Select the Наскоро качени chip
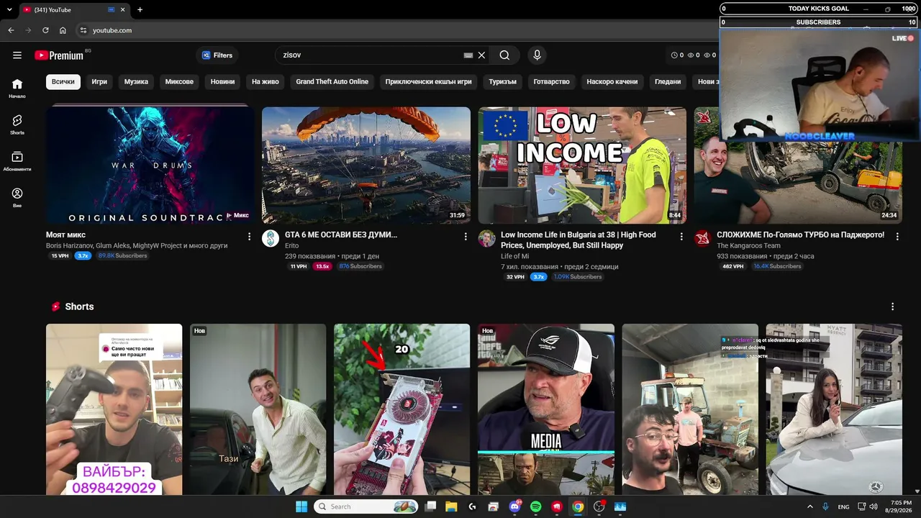The width and height of the screenshot is (921, 518). pos(612,82)
